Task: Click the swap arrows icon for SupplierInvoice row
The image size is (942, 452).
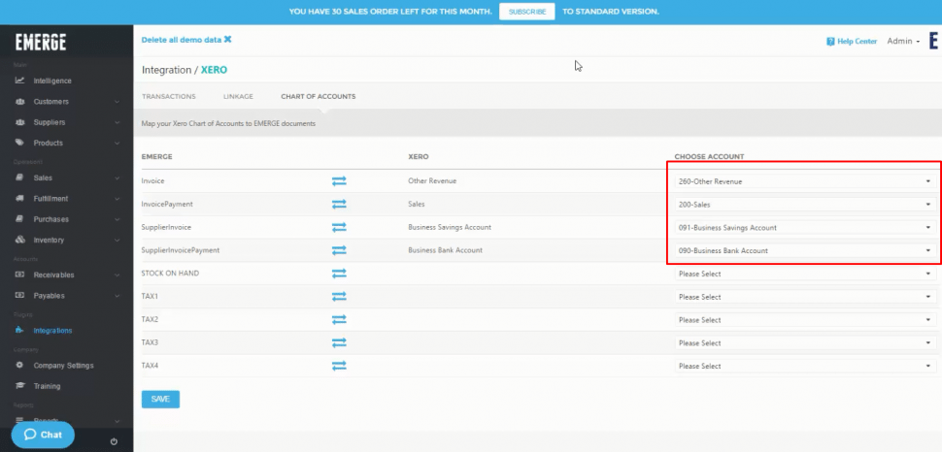Action: (339, 227)
